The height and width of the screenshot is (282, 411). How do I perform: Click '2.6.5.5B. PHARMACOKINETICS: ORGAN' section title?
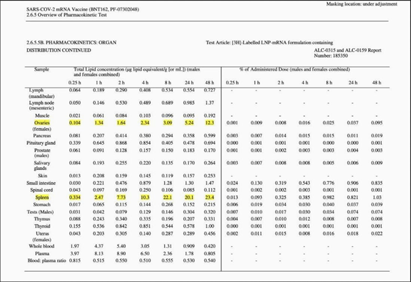tap(71, 42)
